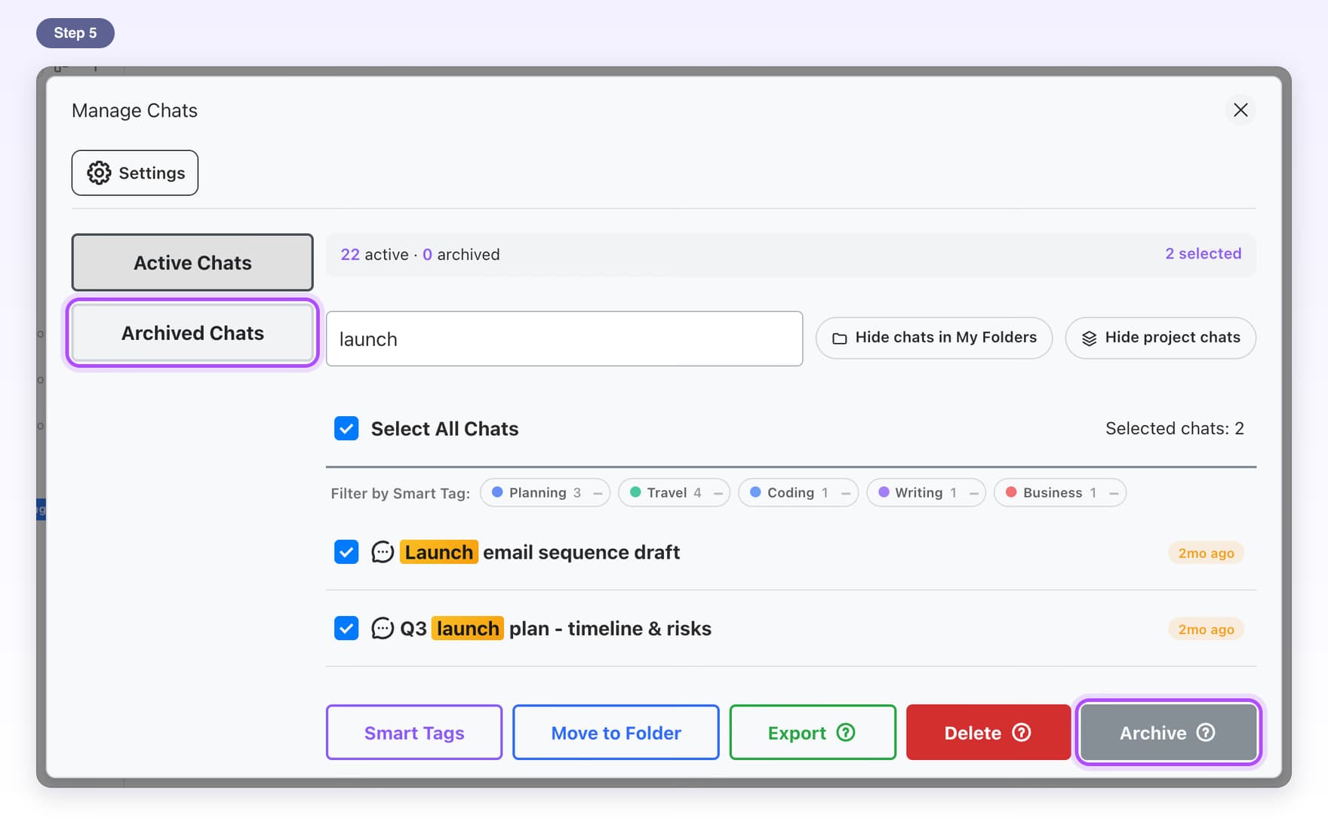Click the '2 selected' status text
This screenshot has width=1328, height=824.
pos(1203,254)
